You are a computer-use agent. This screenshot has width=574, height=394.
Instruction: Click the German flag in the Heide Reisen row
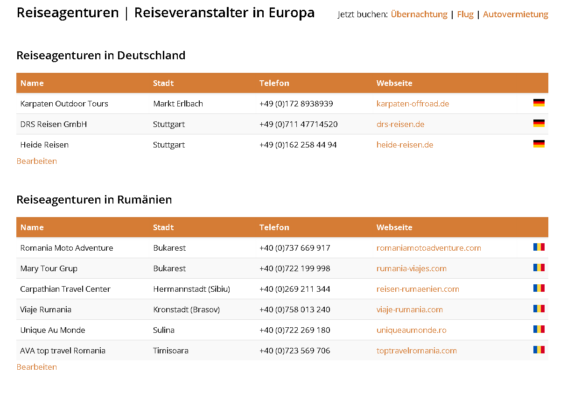click(x=539, y=144)
